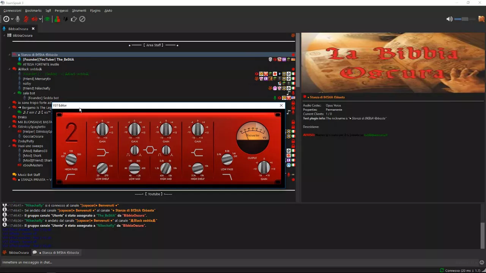Open the Strumenti menu
Screen dimensions: 486x273
click(79, 11)
